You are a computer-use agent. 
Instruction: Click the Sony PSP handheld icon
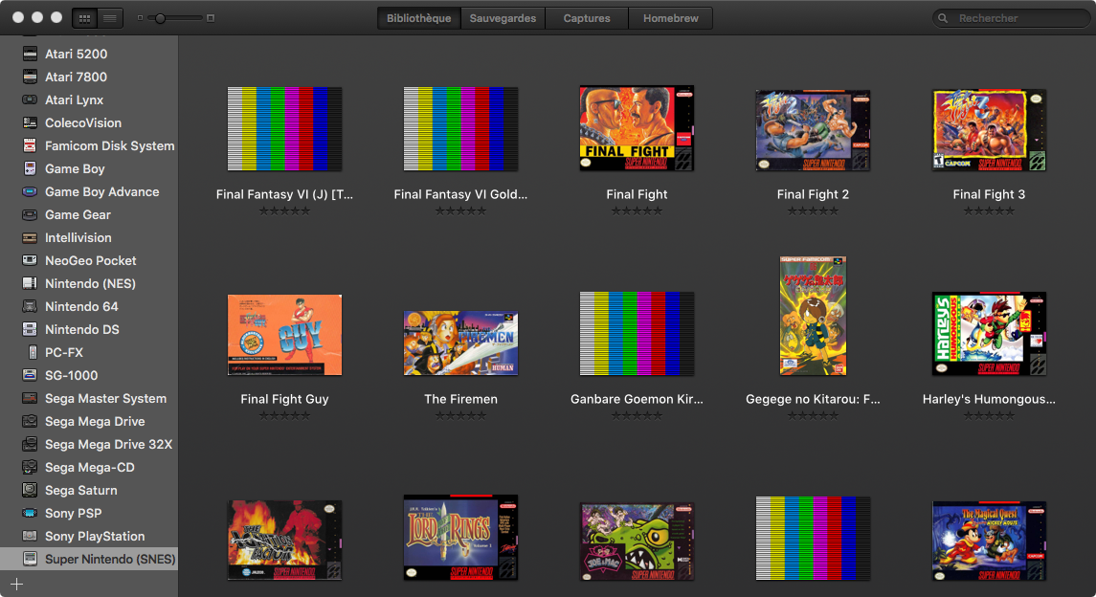coord(30,513)
